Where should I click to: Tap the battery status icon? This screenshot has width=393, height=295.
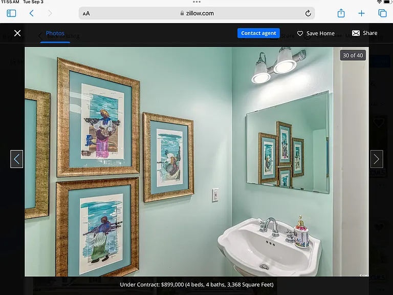[x=387, y=2]
